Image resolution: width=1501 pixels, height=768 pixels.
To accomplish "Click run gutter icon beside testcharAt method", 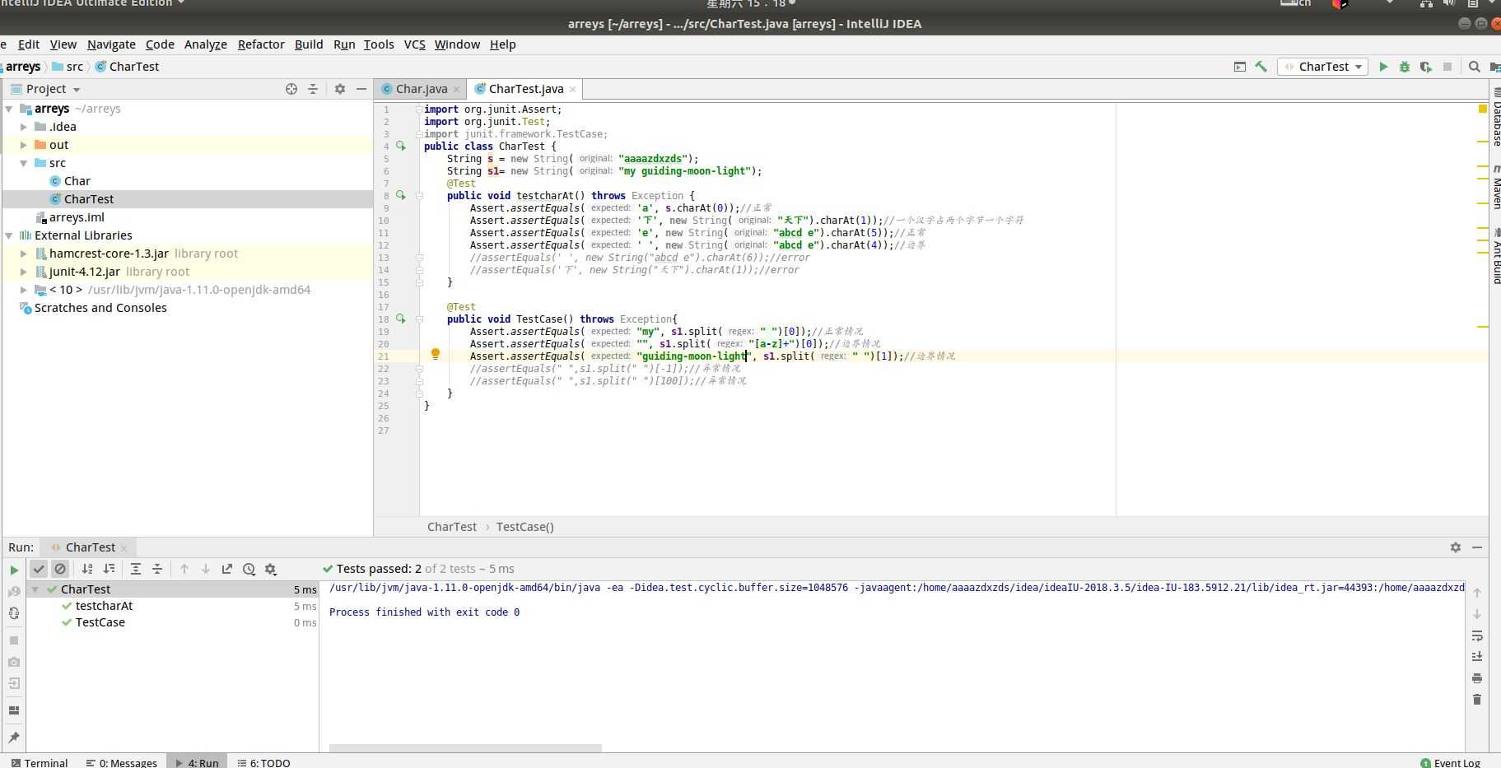I will pos(401,195).
